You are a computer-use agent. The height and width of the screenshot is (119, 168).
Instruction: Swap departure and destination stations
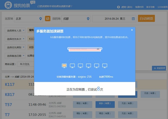click(x=48, y=18)
